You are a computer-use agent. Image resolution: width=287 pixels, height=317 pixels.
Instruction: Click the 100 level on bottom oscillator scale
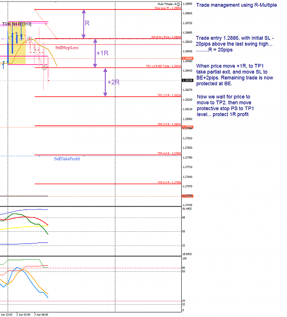(x=184, y=259)
